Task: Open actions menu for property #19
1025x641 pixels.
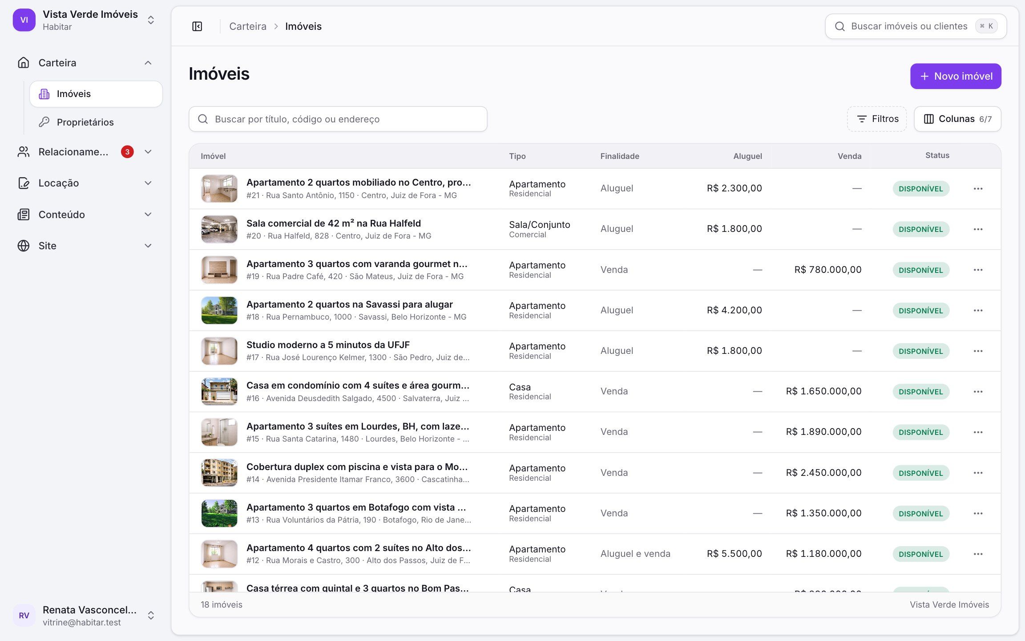Action: 978,270
